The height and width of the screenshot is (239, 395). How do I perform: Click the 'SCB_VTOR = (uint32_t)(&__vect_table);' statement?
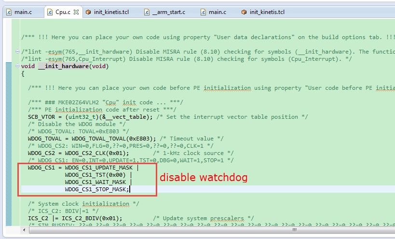91,117
